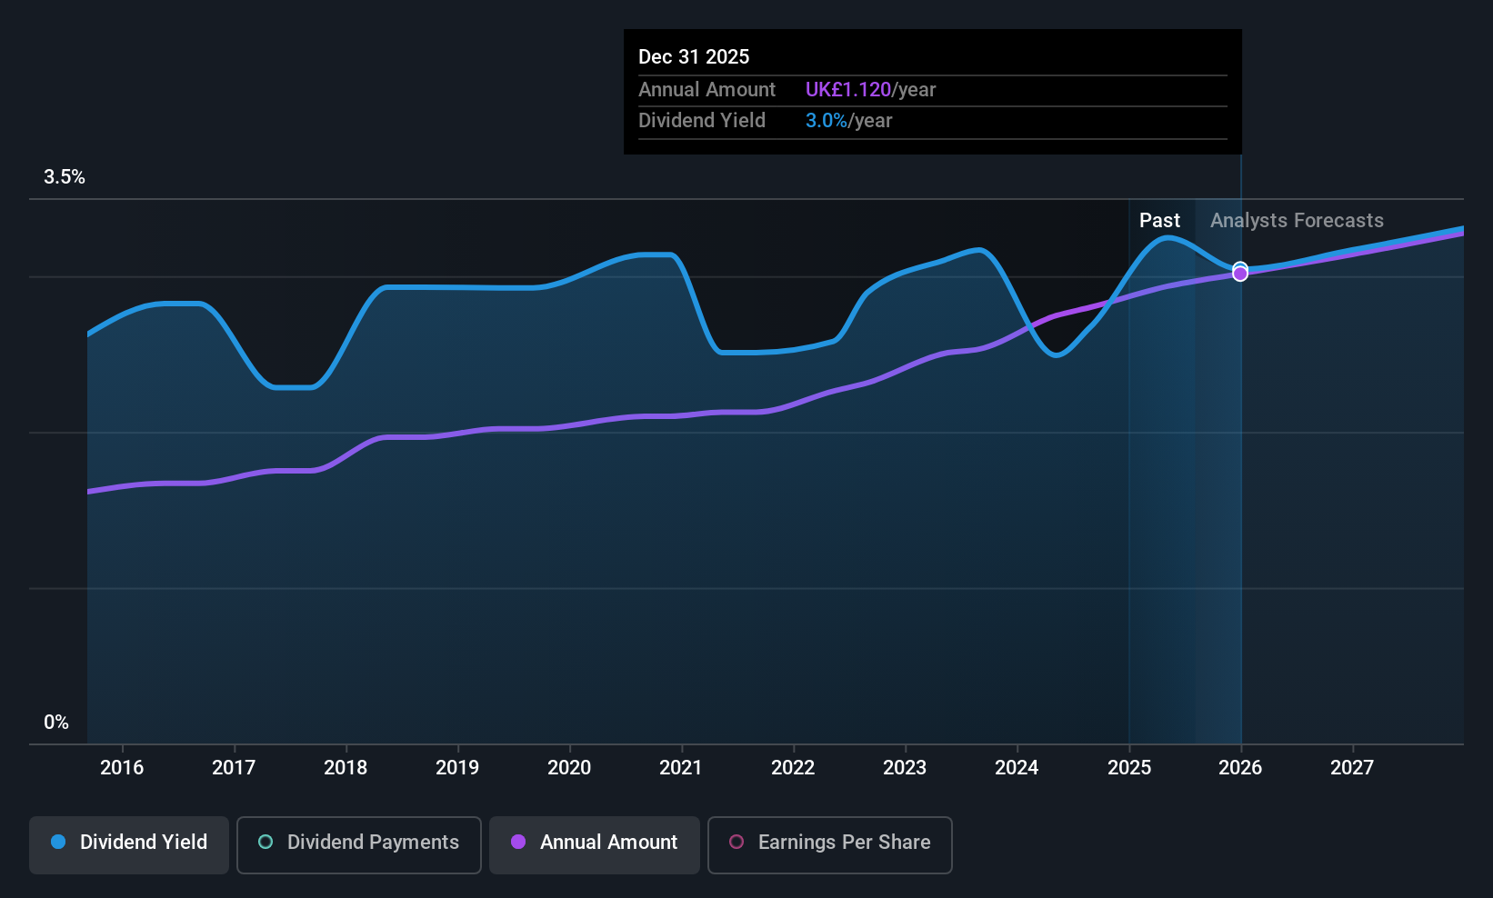This screenshot has width=1493, height=898.
Task: Click the 3.0%/year dividend yield value
Action: click(848, 121)
